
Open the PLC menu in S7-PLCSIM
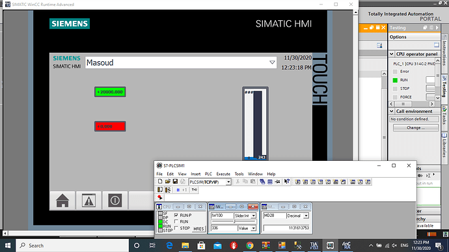click(x=208, y=174)
